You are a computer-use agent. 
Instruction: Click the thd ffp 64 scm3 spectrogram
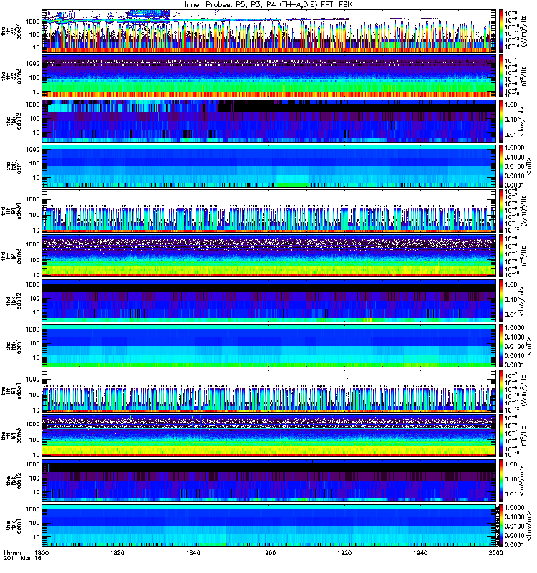pos(269,256)
